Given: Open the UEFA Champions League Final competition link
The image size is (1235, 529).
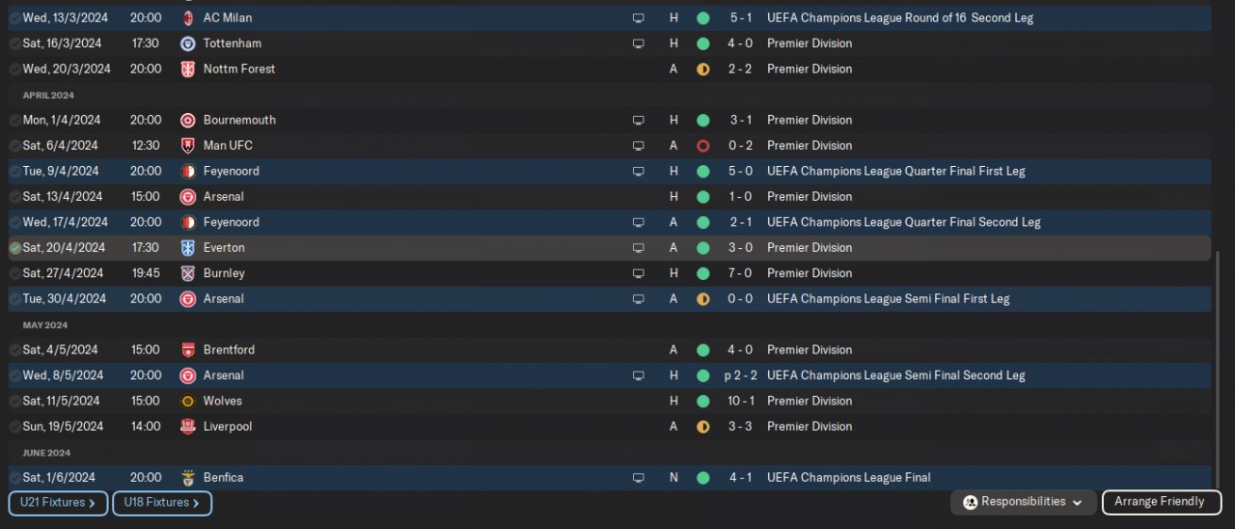Looking at the screenshot, I should click(x=848, y=478).
